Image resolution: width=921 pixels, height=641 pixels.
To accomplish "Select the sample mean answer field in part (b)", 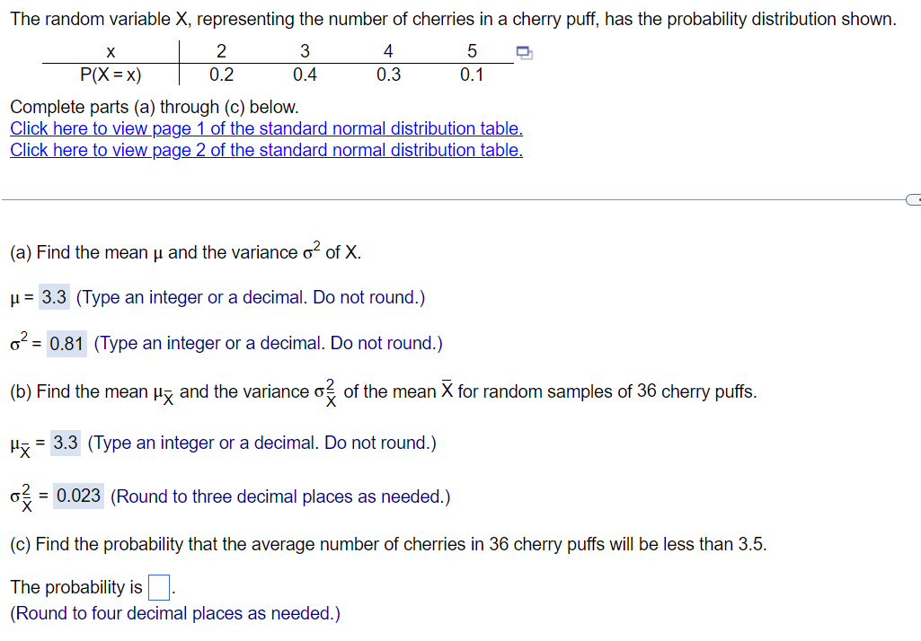I will coord(66,442).
